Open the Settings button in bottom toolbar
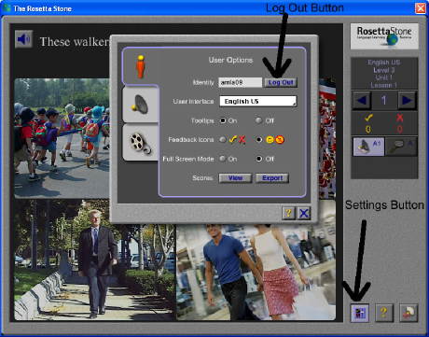This screenshot has height=337, width=429. tap(360, 313)
